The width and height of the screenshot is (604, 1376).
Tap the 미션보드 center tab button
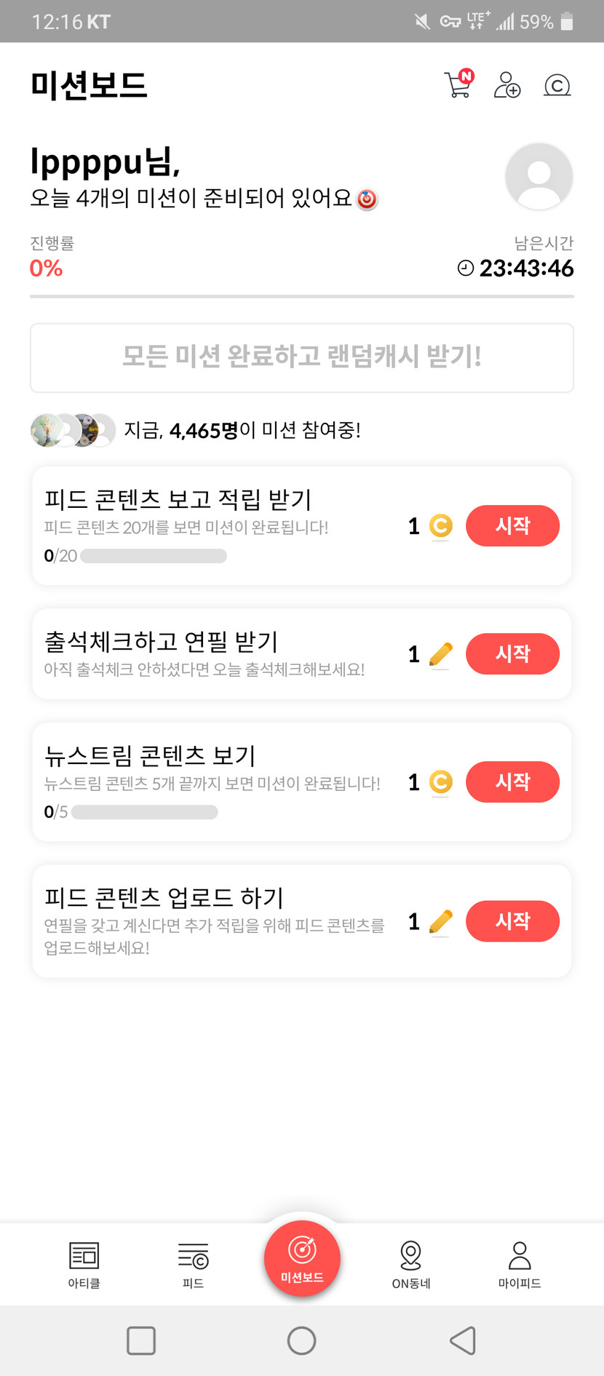(302, 1259)
